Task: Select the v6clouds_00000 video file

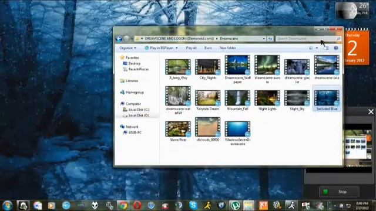Action: (207, 129)
